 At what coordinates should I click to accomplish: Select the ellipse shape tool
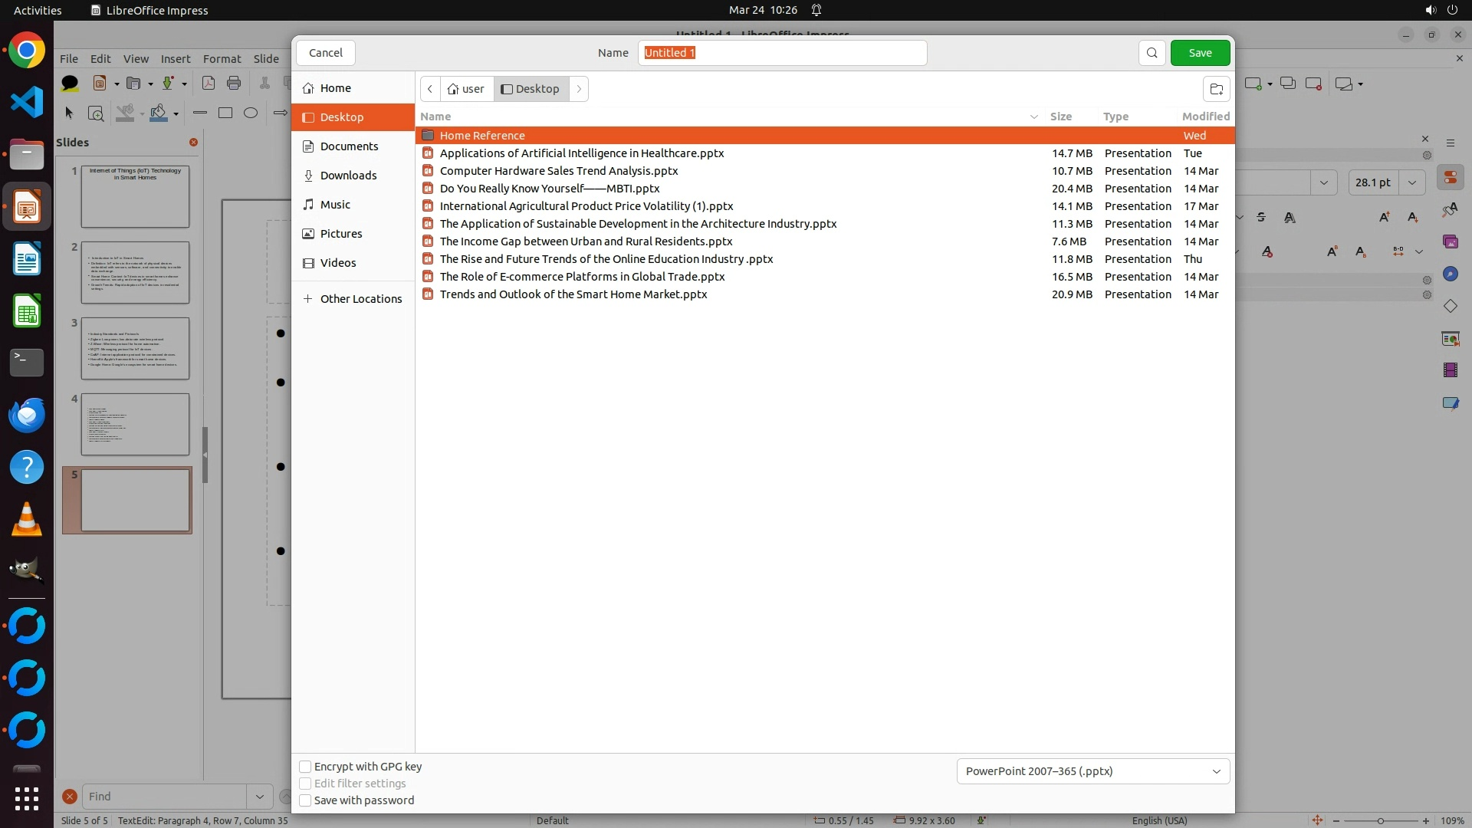click(x=251, y=113)
